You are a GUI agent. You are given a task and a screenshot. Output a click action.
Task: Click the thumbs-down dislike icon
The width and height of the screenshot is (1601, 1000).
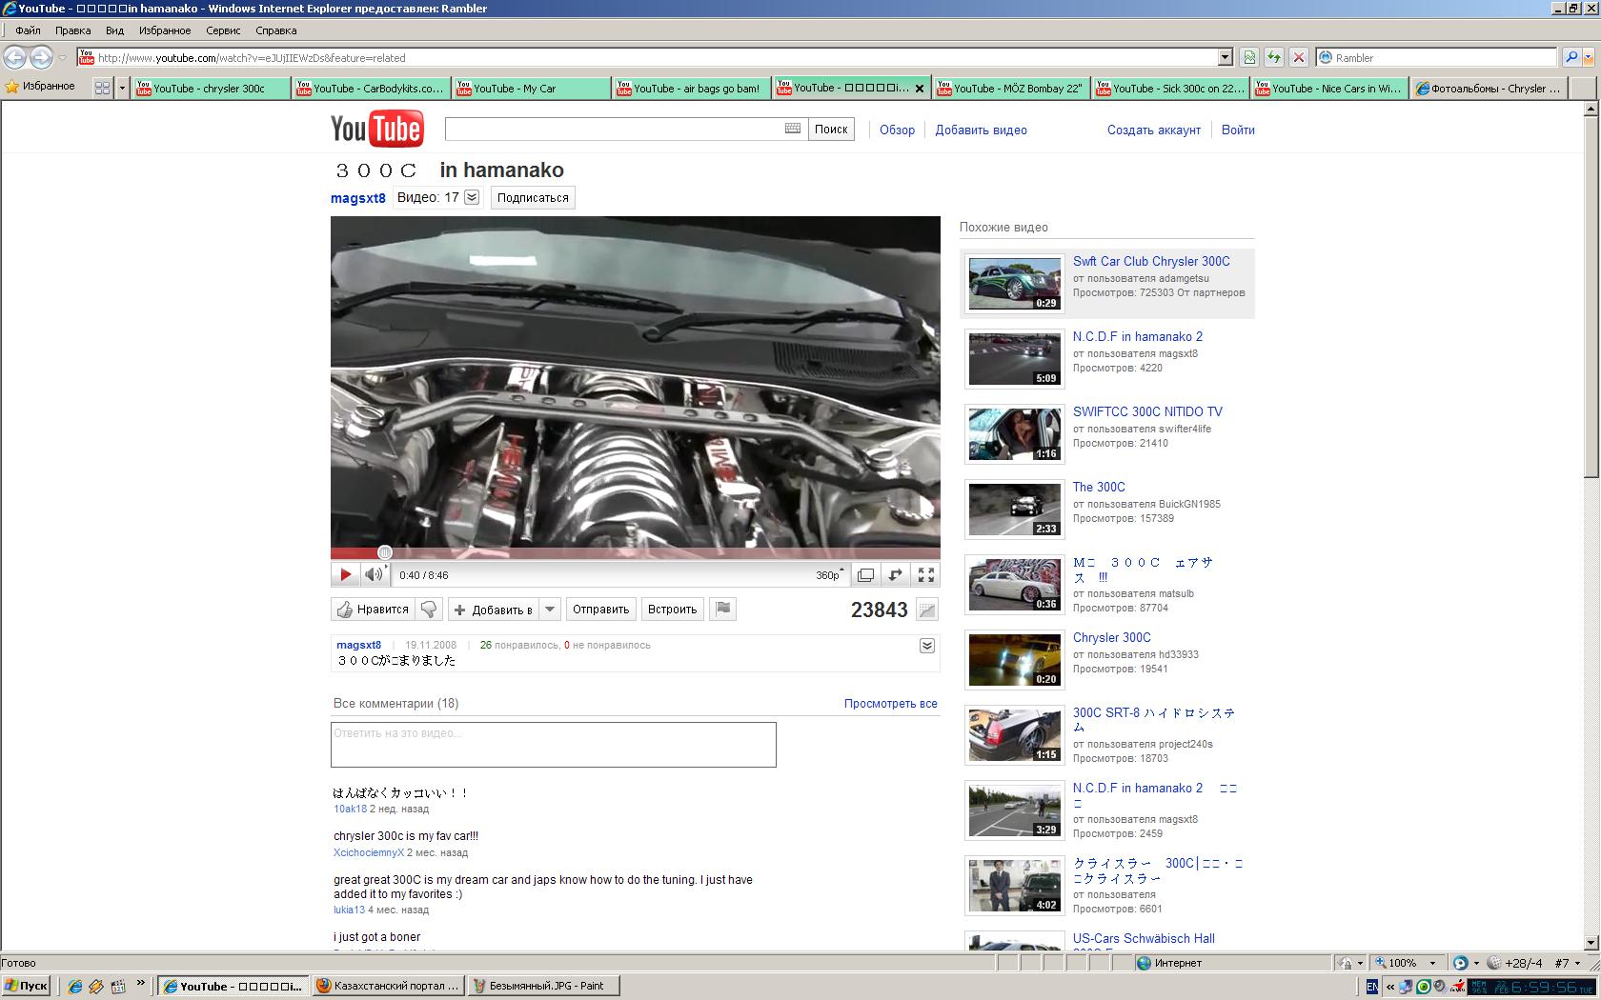[x=429, y=610]
